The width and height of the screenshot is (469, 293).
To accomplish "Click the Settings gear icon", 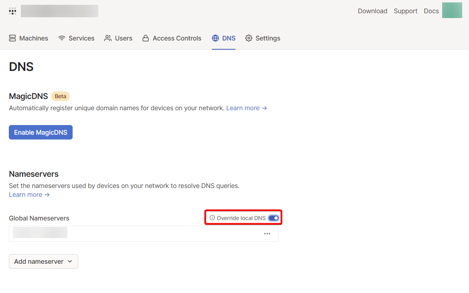I will (249, 38).
